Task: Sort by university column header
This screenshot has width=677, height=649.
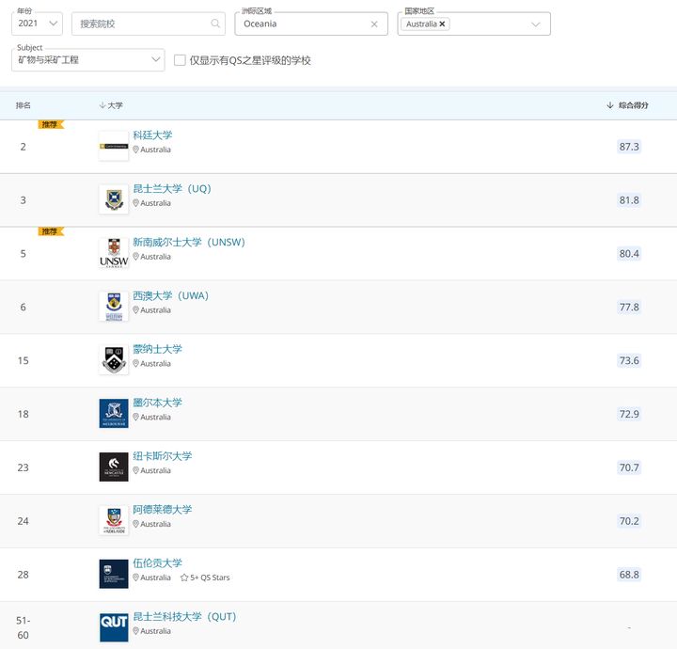Action: [111, 105]
